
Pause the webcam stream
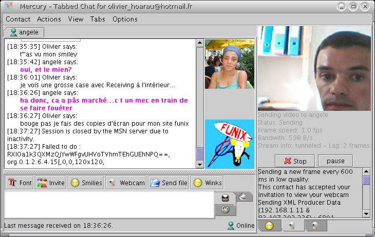(x=336, y=161)
